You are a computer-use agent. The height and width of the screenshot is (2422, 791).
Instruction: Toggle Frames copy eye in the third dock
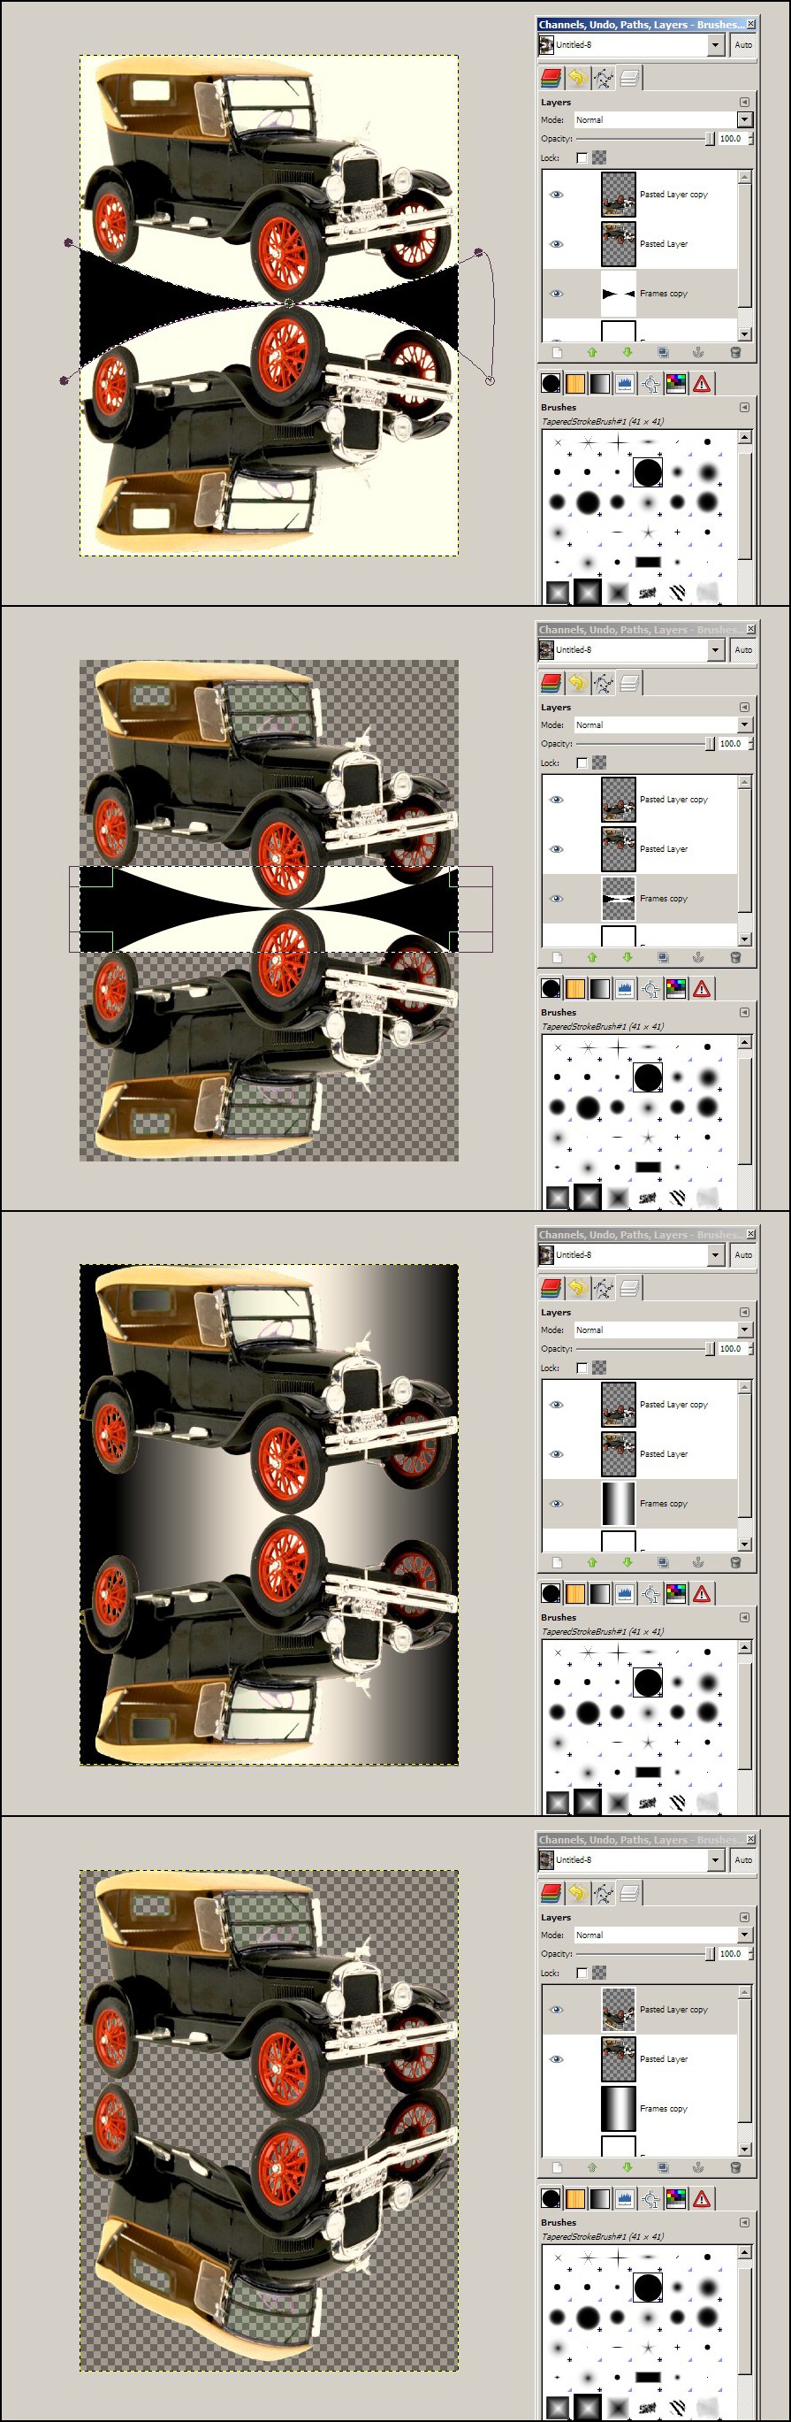[556, 1504]
